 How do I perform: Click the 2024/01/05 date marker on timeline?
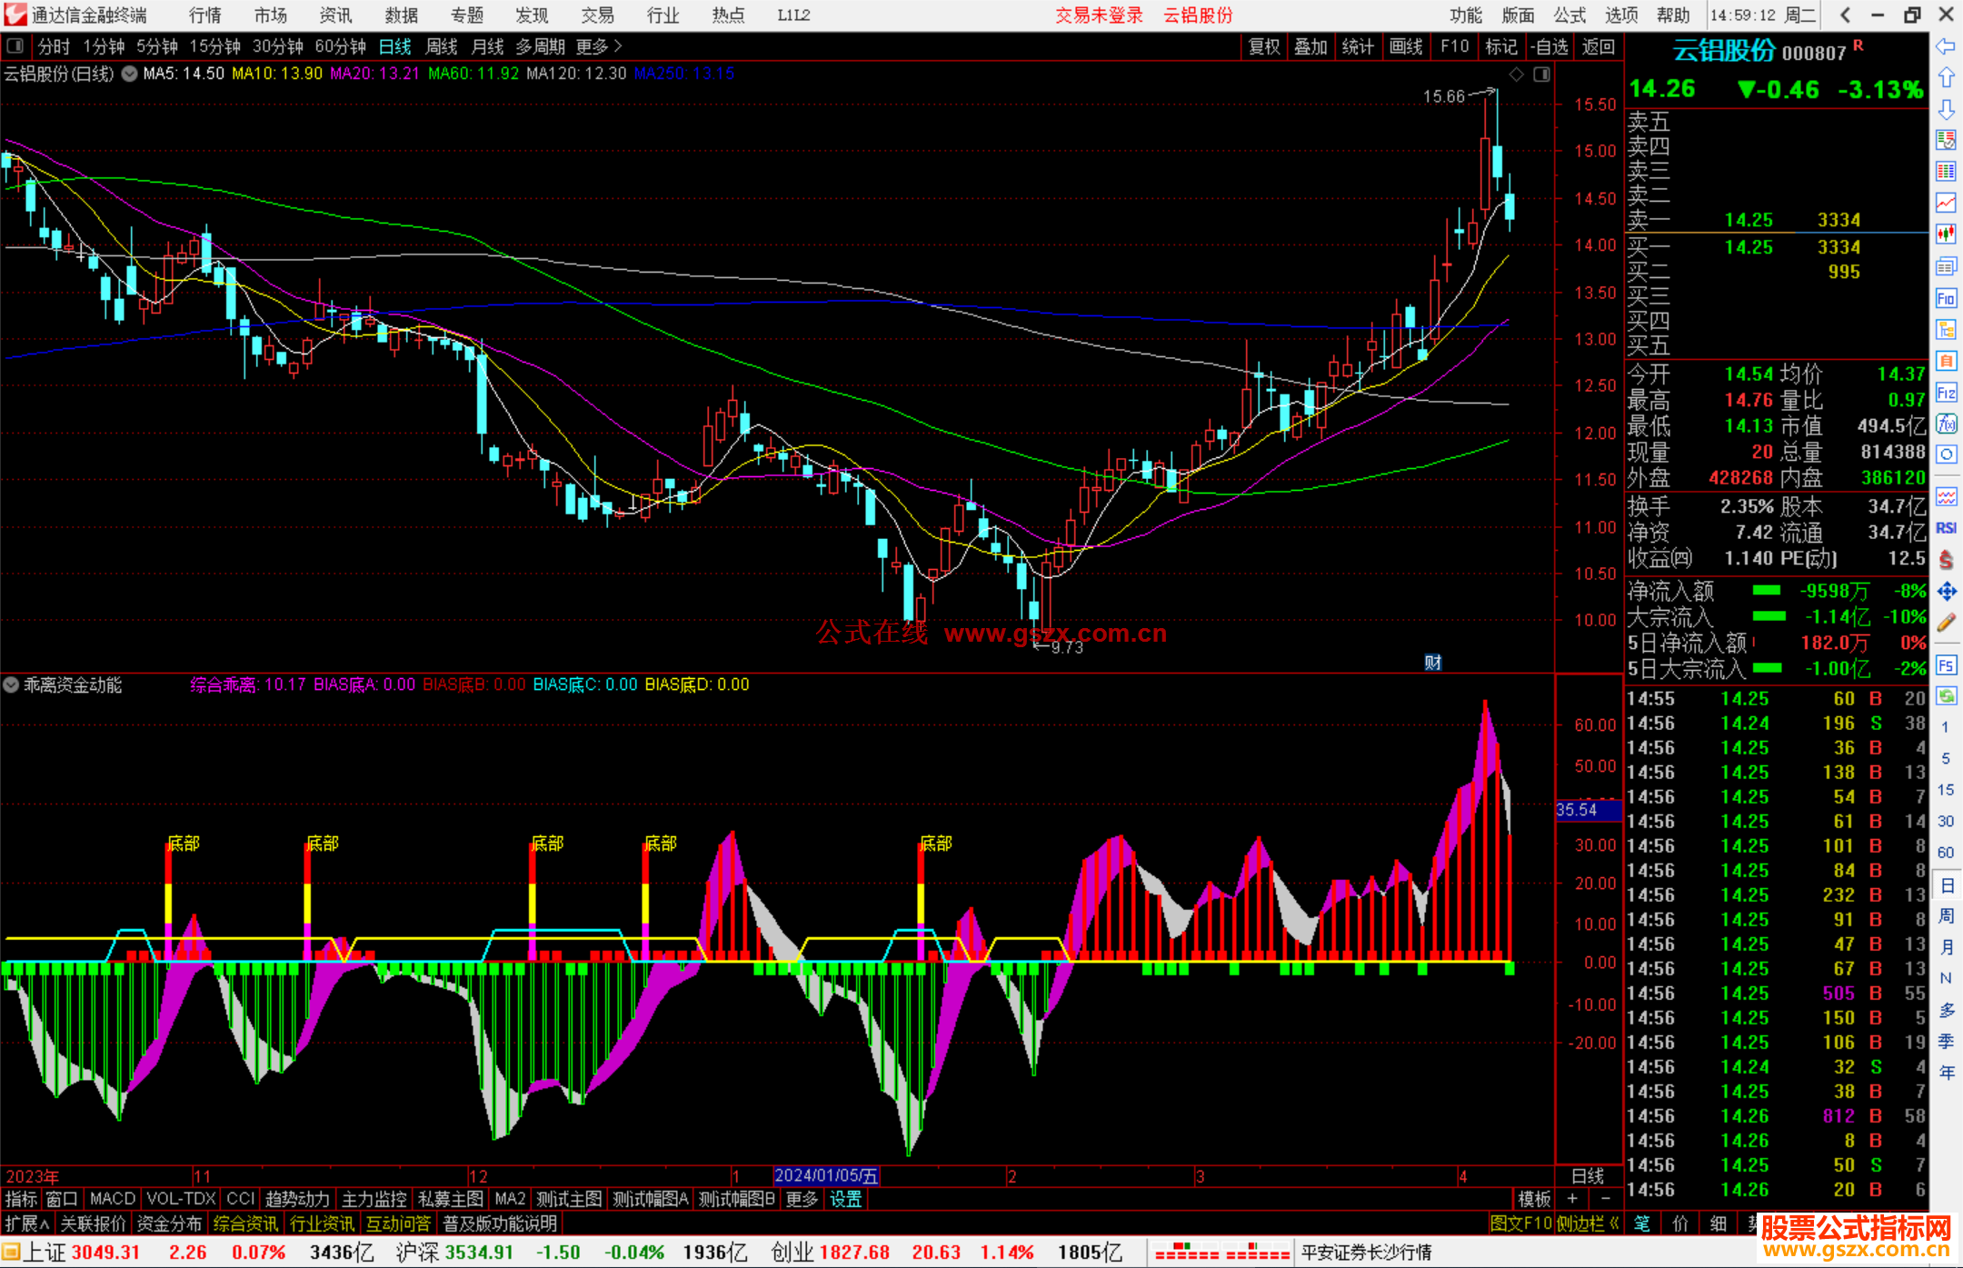[x=826, y=1175]
